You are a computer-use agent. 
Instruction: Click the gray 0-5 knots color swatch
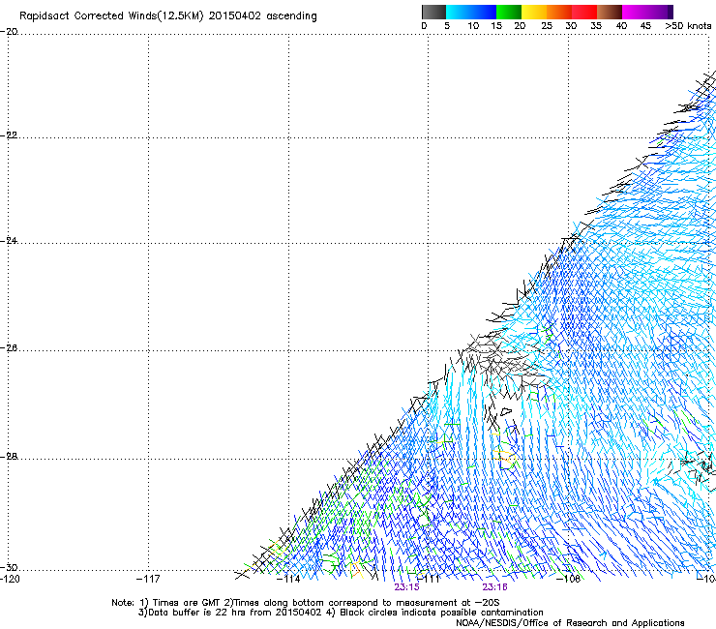[433, 12]
